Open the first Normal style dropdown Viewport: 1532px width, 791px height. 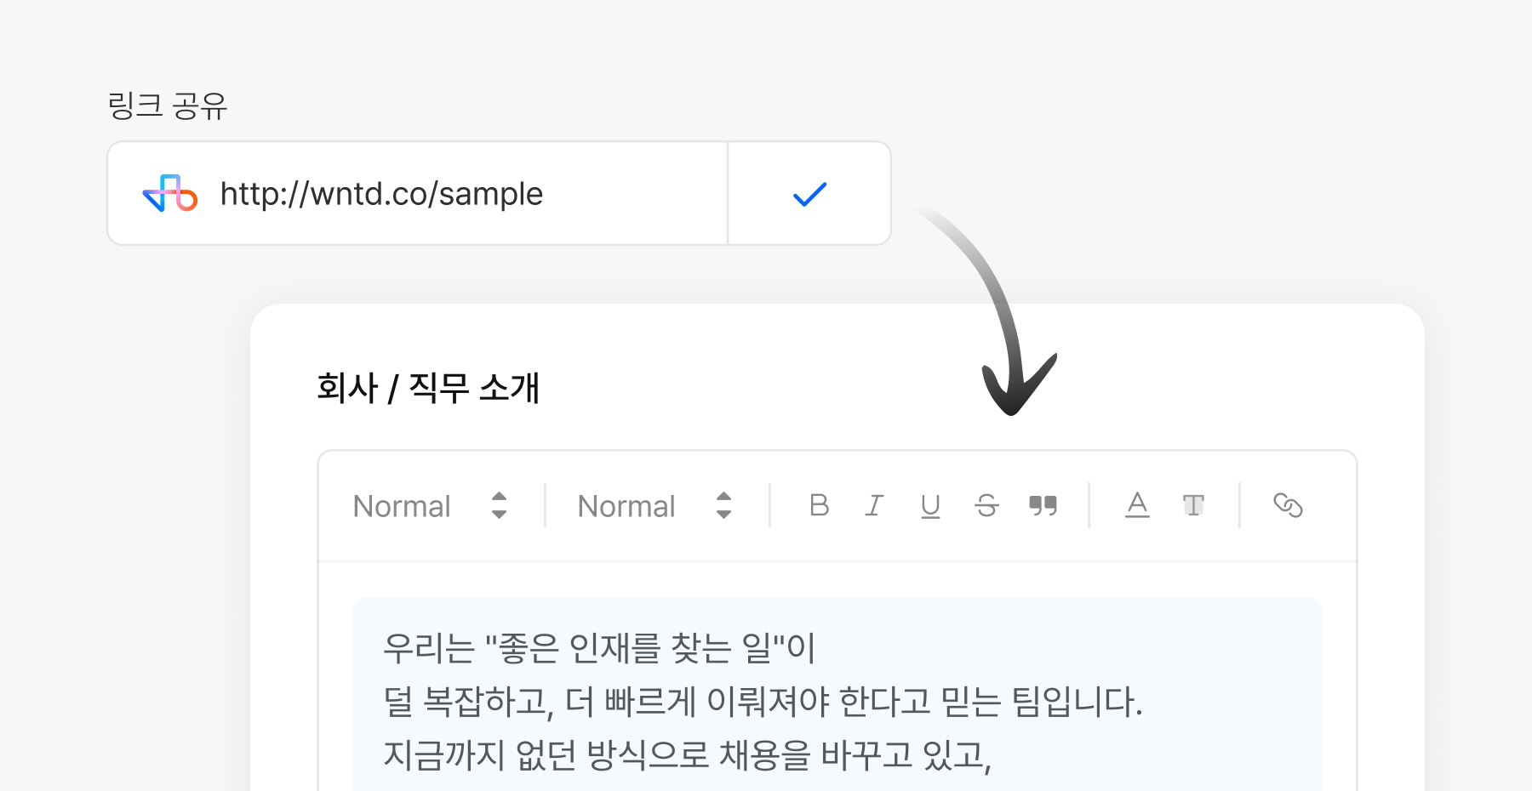(402, 506)
